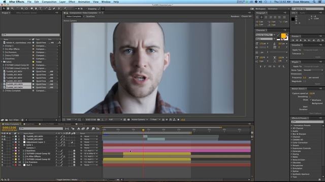
Task: Toggle Wireframe checkbox in Motion Sketch
Action: (x=310, y=100)
